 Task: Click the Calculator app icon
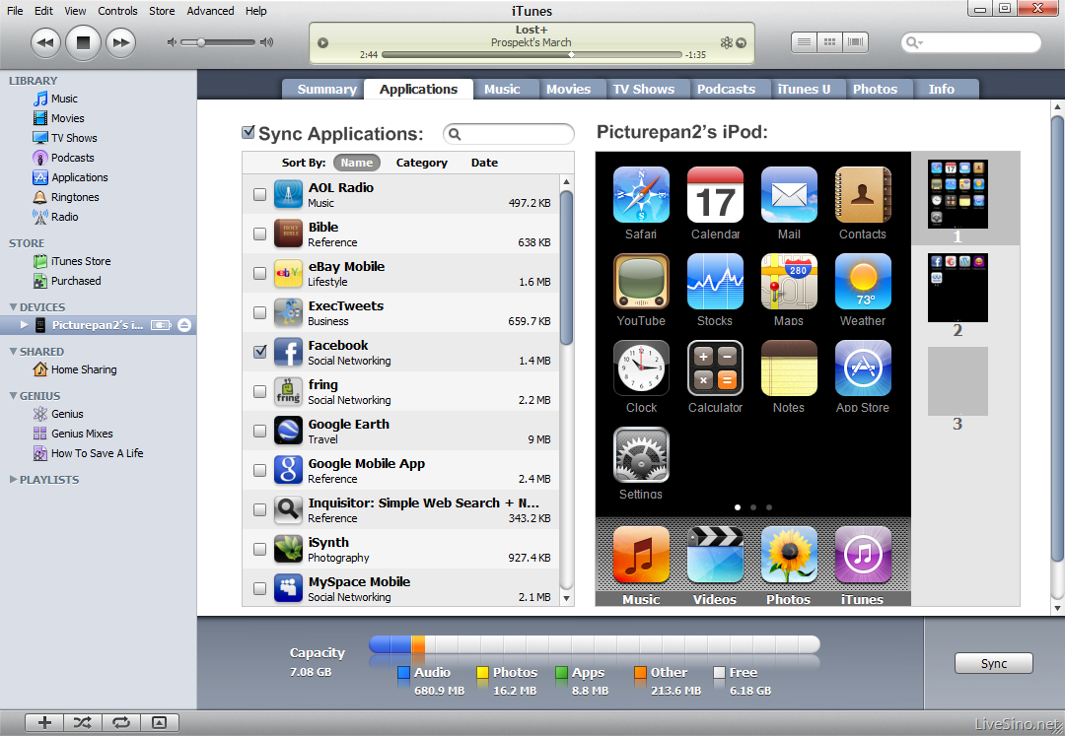pos(715,368)
